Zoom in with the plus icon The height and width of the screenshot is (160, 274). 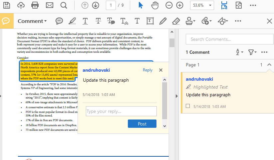(x=180, y=5)
